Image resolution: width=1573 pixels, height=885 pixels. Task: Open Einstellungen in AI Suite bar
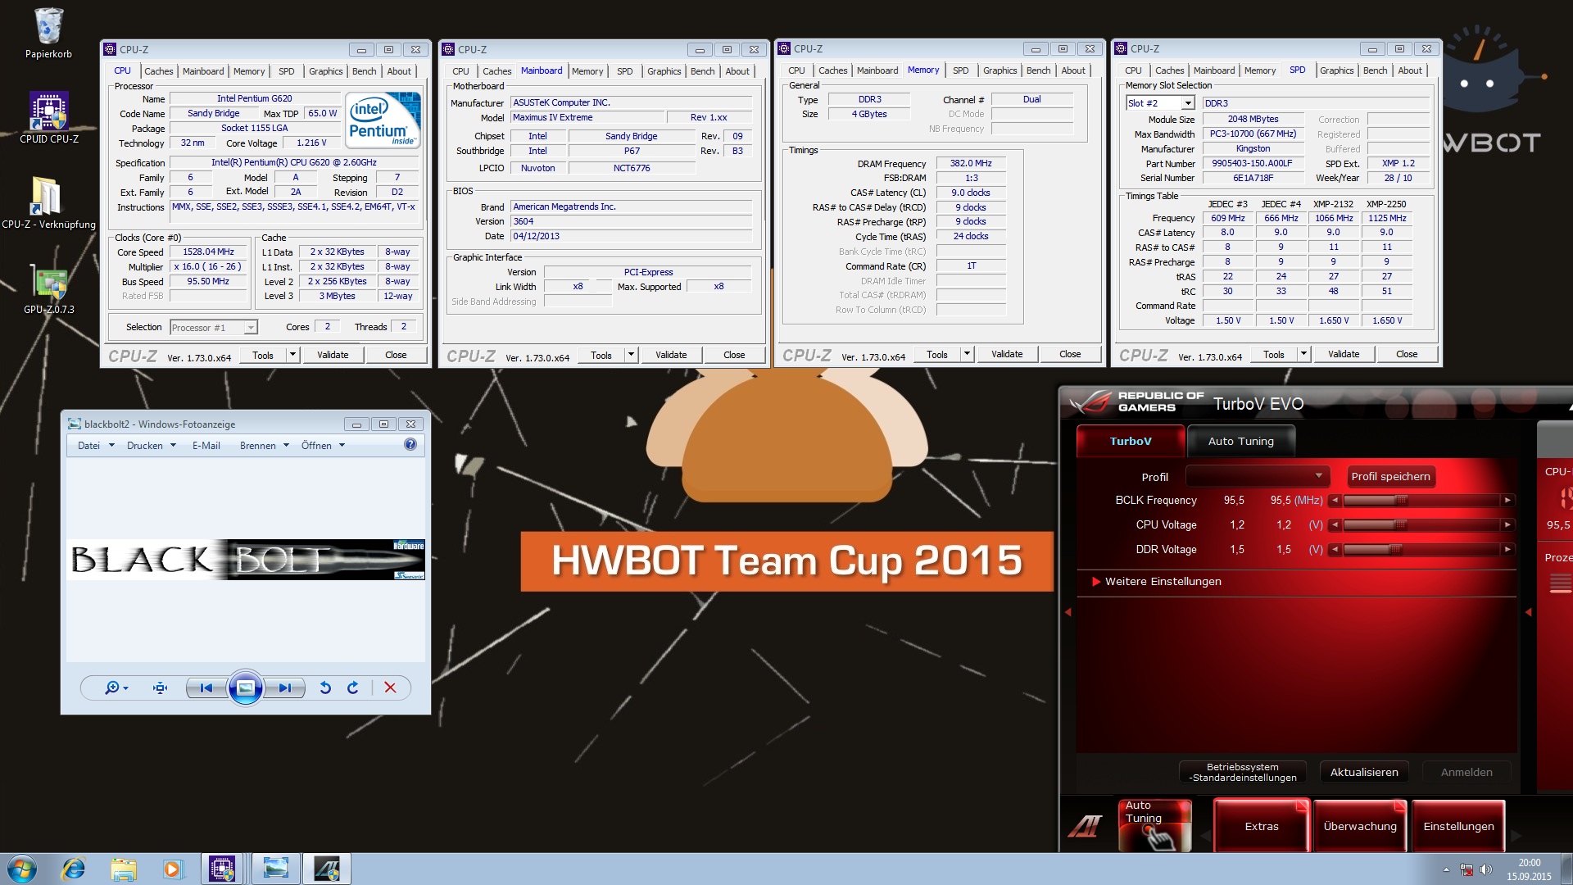click(x=1458, y=827)
